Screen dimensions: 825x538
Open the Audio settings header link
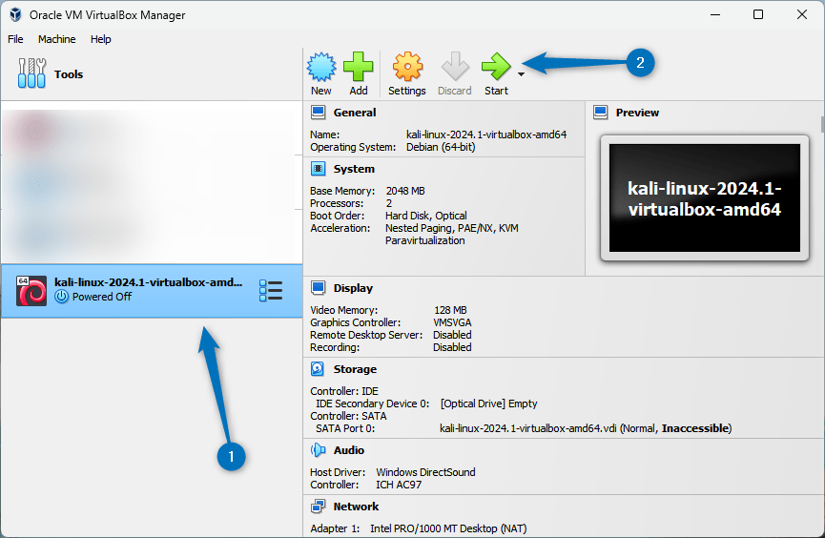pyautogui.click(x=349, y=450)
